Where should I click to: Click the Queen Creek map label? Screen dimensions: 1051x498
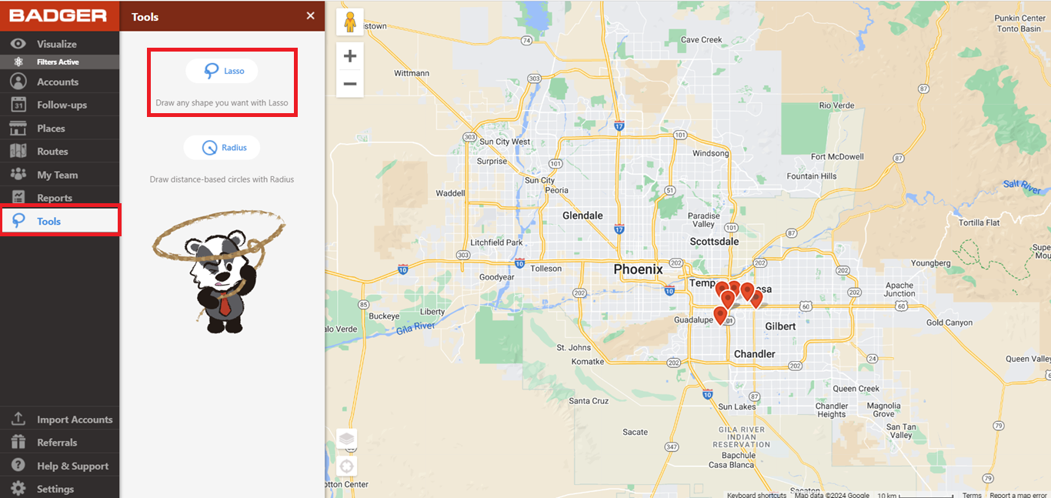coord(856,389)
